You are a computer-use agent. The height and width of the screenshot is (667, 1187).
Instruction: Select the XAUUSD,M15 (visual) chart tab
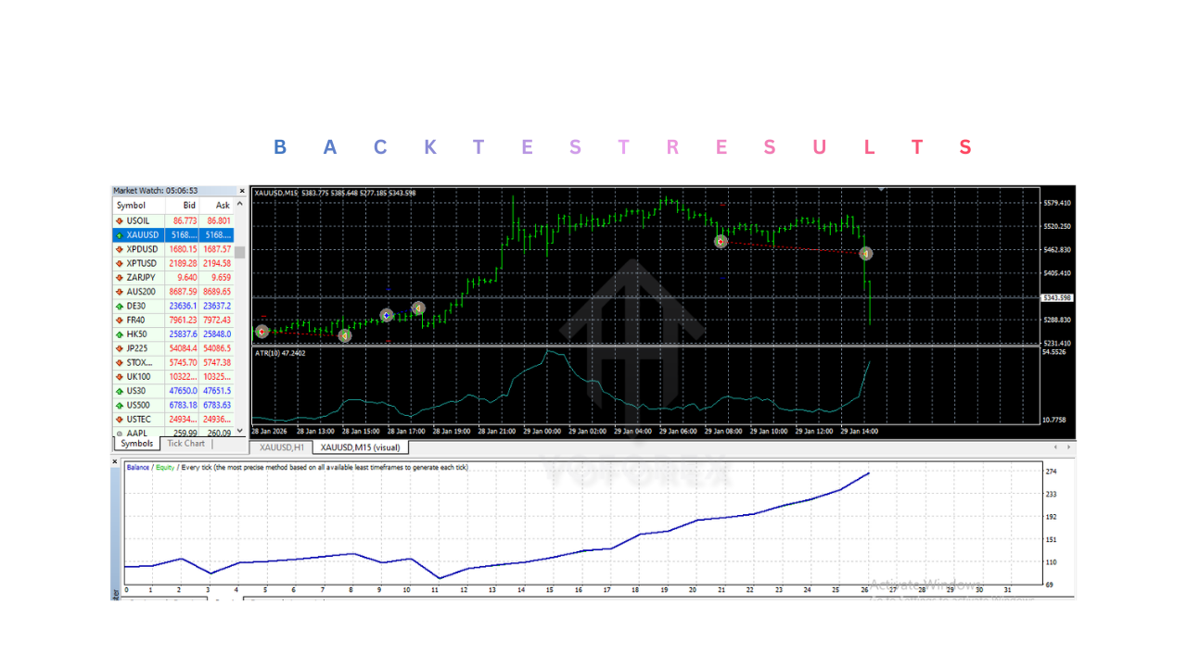click(361, 447)
